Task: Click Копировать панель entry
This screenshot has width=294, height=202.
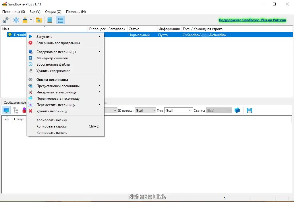Action: (65, 133)
